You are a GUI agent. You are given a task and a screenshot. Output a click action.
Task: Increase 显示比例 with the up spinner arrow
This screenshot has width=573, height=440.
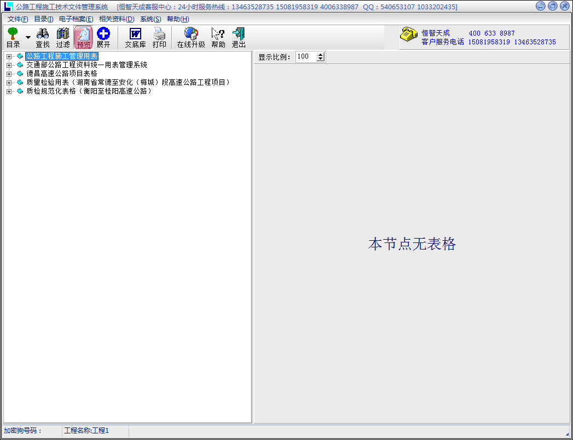click(321, 54)
